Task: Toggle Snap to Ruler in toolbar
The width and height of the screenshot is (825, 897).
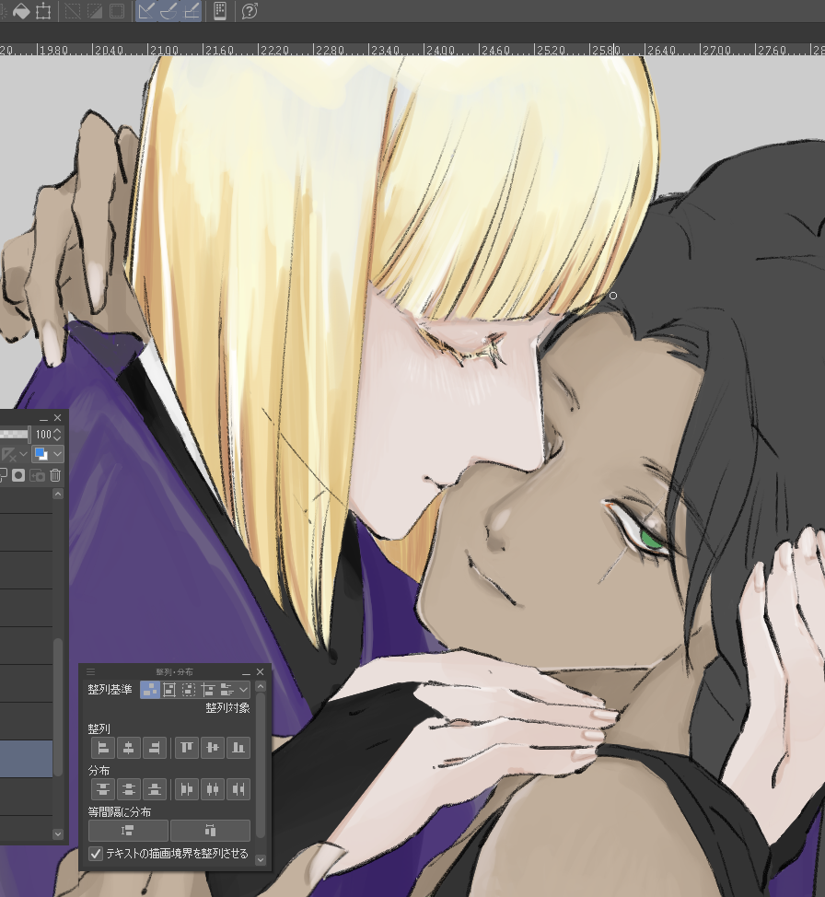Action: point(145,11)
